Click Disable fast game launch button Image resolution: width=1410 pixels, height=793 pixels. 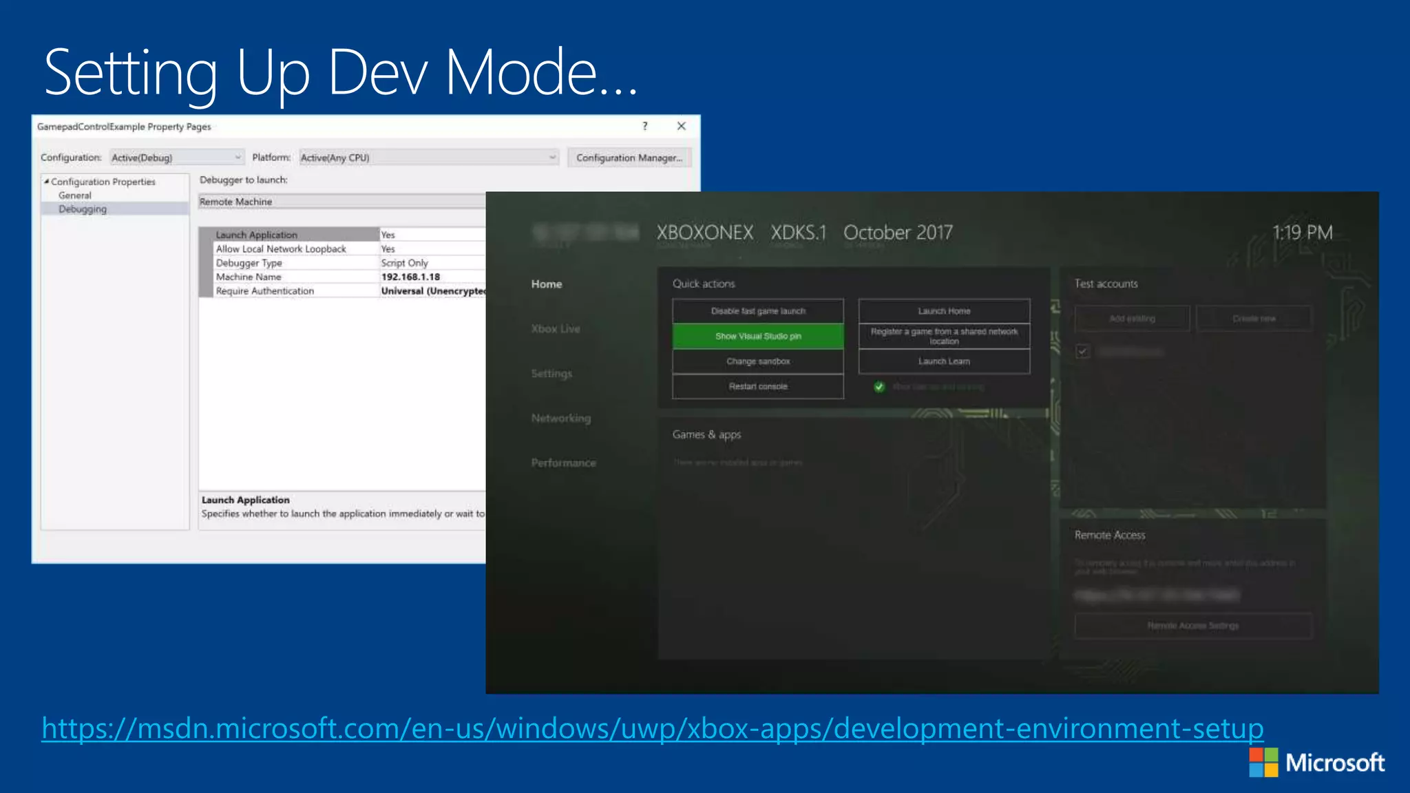[x=758, y=311]
